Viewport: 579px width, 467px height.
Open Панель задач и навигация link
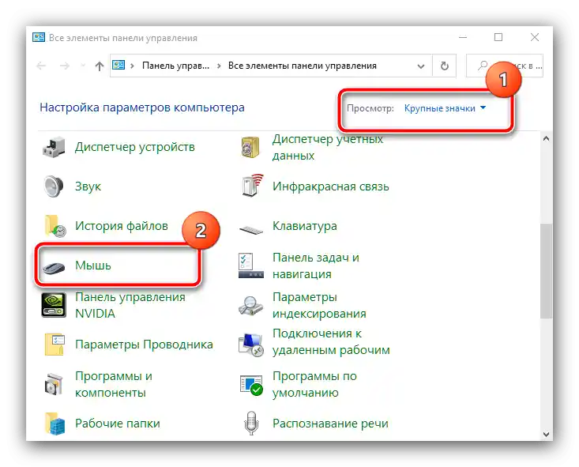(x=316, y=266)
